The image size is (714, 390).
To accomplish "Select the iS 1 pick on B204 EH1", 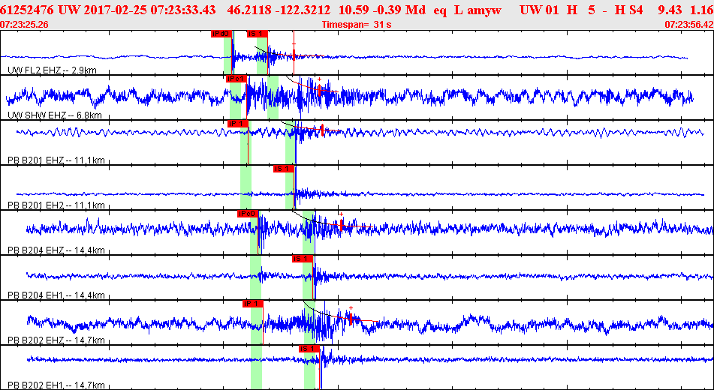I will 303,259.
